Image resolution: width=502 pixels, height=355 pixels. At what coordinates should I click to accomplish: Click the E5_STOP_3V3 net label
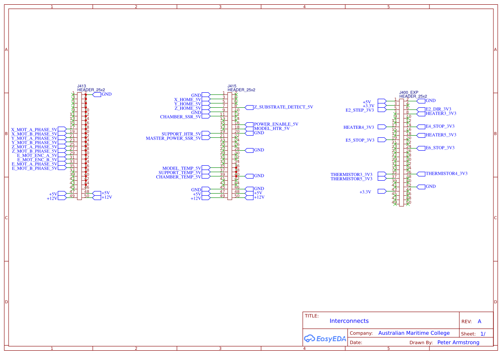tap(360, 140)
